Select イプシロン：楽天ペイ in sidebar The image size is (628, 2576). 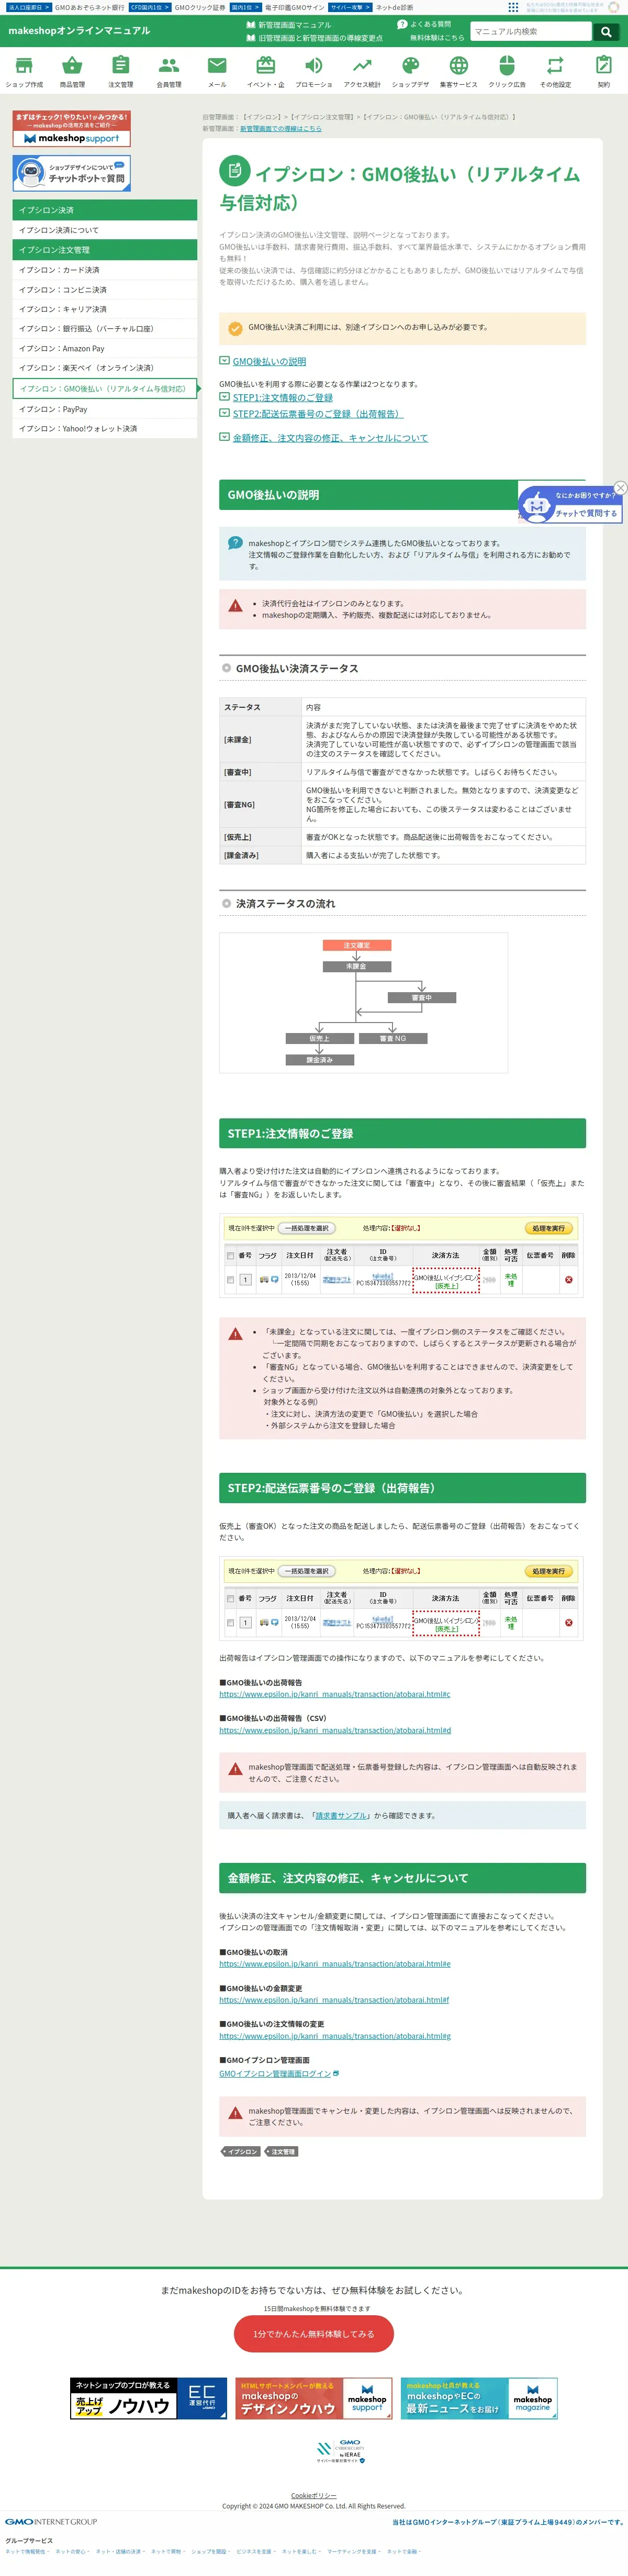105,368
